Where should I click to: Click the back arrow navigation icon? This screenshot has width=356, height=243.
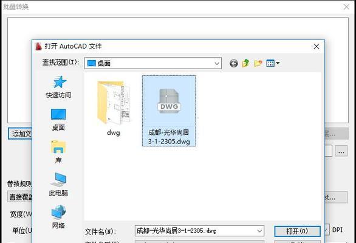tap(234, 63)
